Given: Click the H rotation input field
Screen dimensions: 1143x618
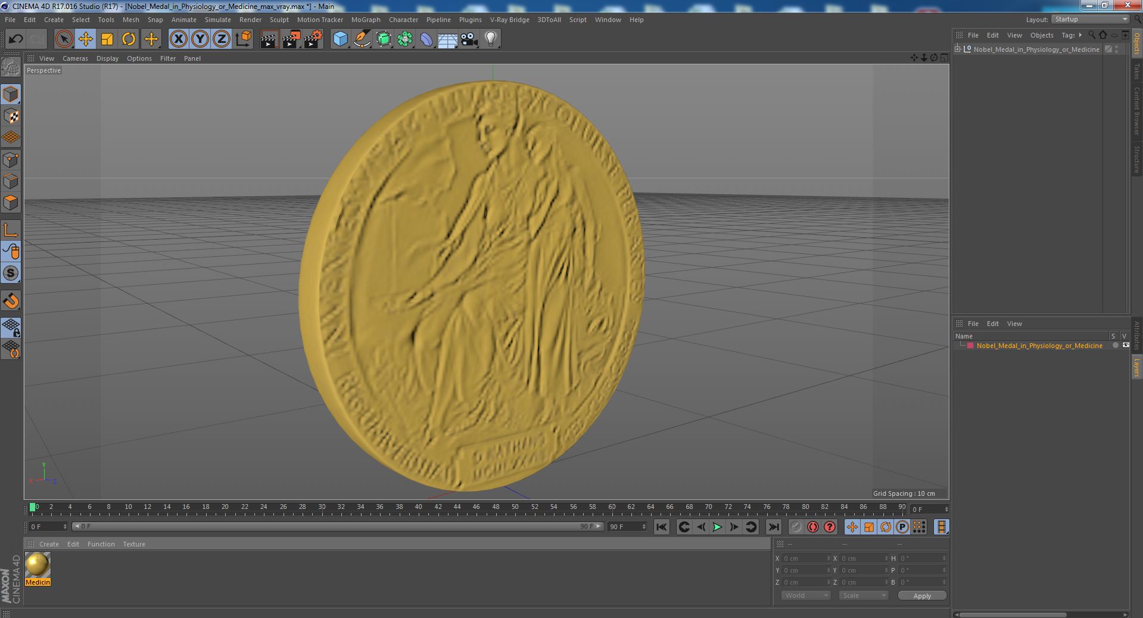Looking at the screenshot, I should point(922,558).
